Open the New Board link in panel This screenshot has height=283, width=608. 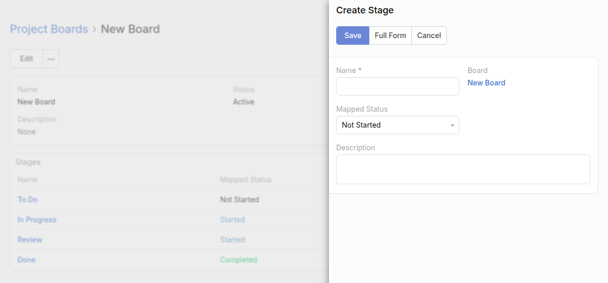coord(486,83)
